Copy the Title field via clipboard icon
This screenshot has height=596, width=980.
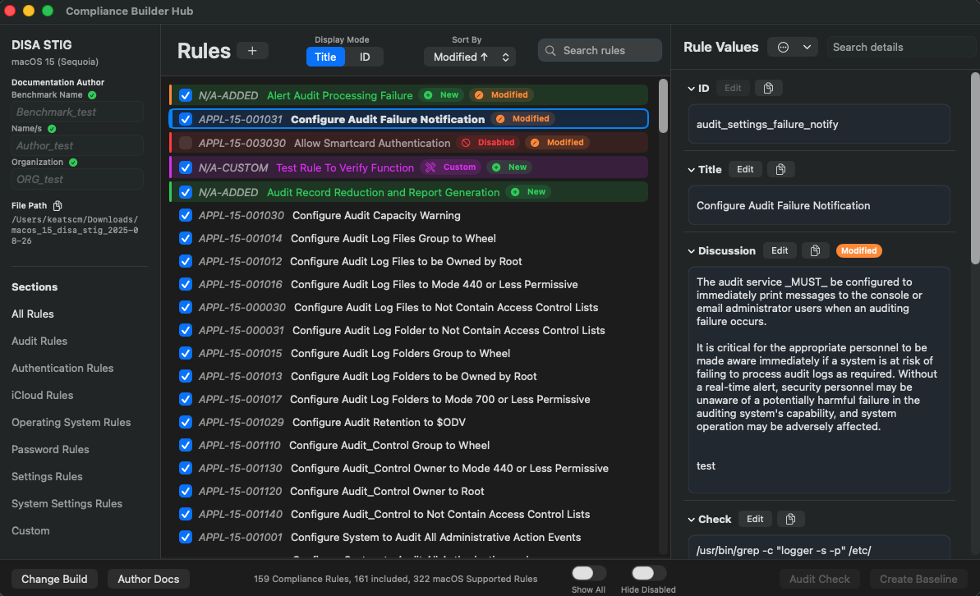click(781, 169)
